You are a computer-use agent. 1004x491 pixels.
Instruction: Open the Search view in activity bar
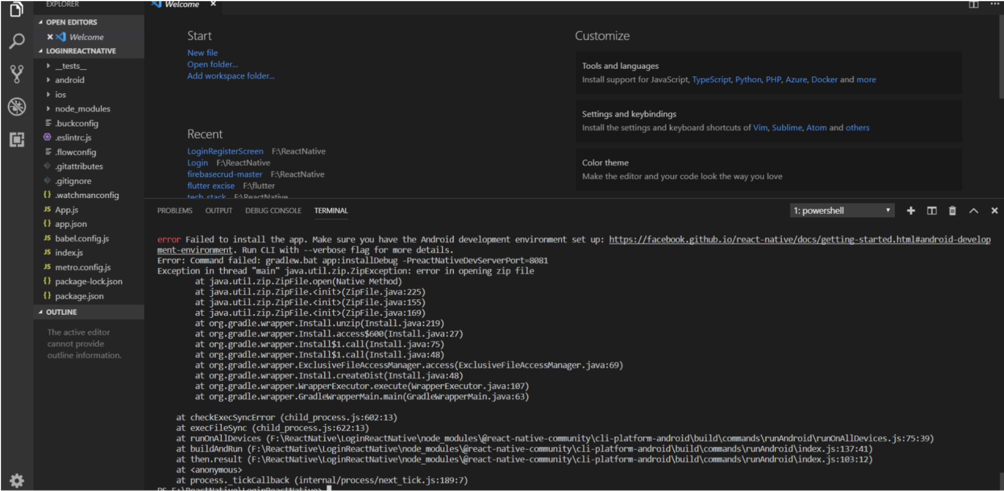coord(17,41)
